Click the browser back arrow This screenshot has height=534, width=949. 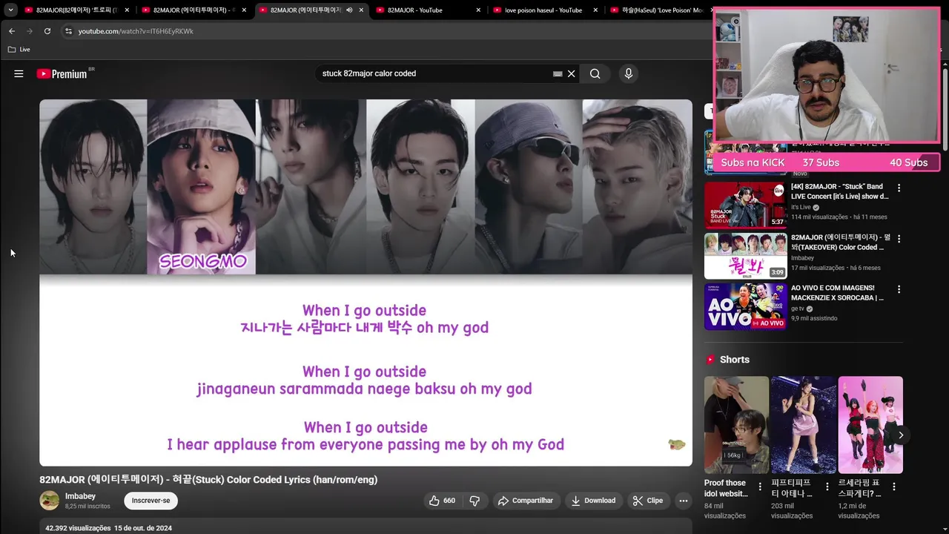11,31
